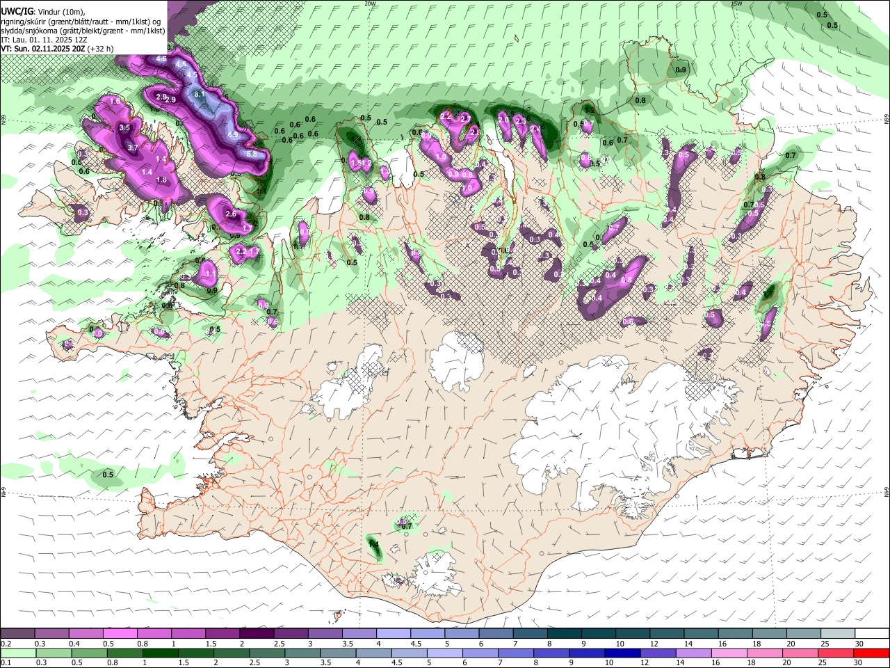Pick the dark purple snow-scale swatch labeled 2
Screen dimensions: 890x668
[x=256, y=634]
